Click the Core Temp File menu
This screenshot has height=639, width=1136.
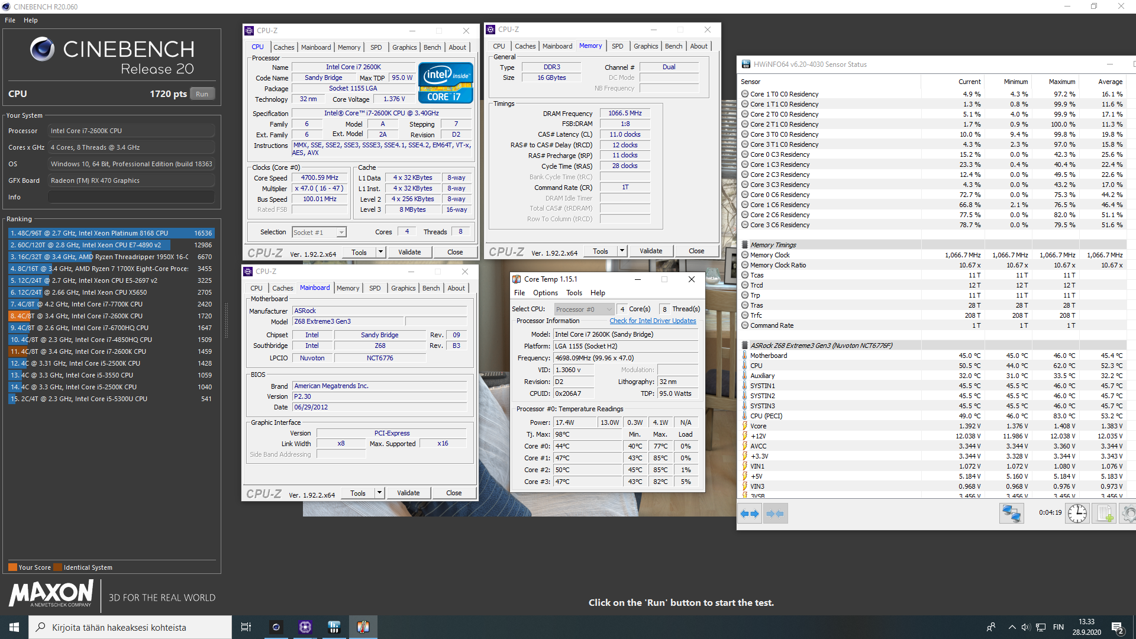click(519, 293)
